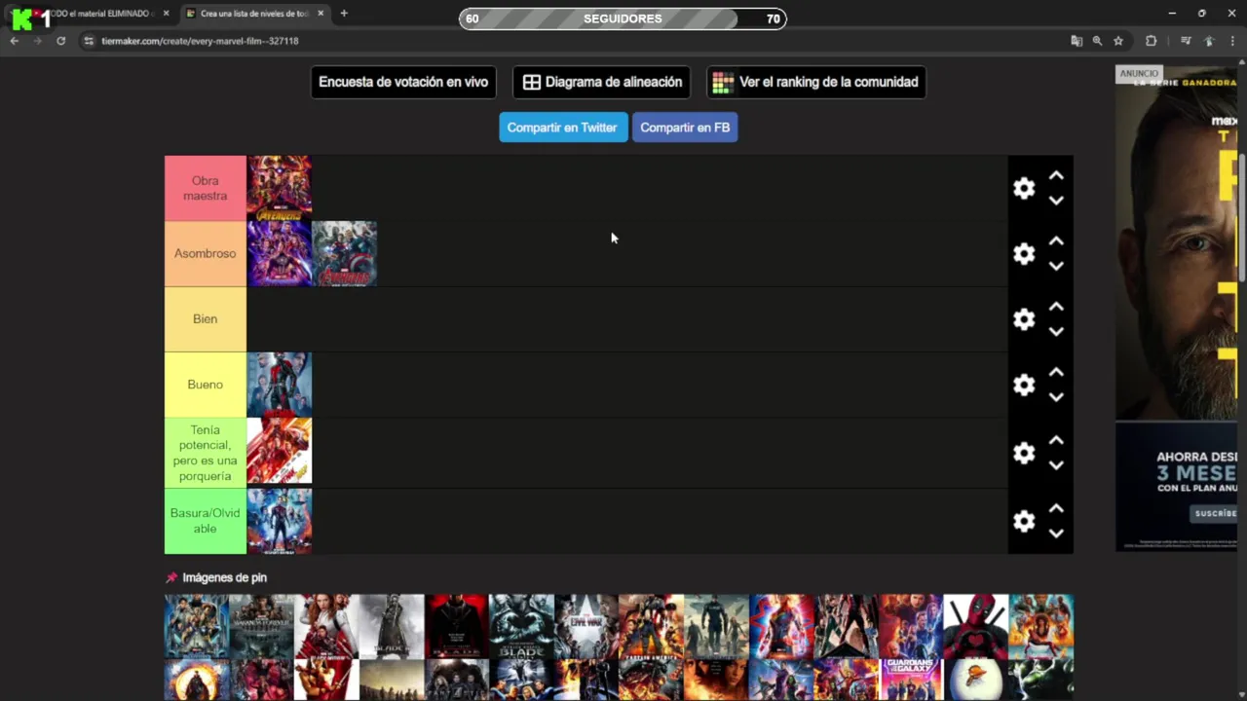Reload the tiermaker page
Image resolution: width=1247 pixels, height=701 pixels.
60,41
